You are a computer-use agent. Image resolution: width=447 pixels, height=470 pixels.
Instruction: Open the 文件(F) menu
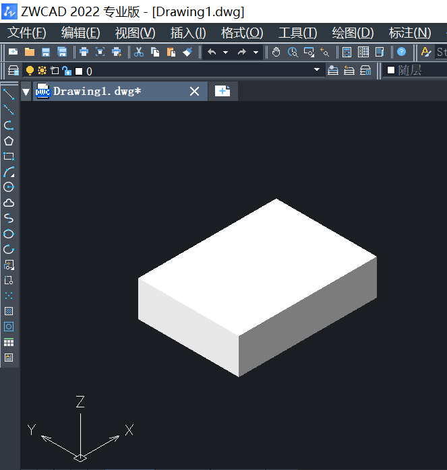pyautogui.click(x=26, y=33)
